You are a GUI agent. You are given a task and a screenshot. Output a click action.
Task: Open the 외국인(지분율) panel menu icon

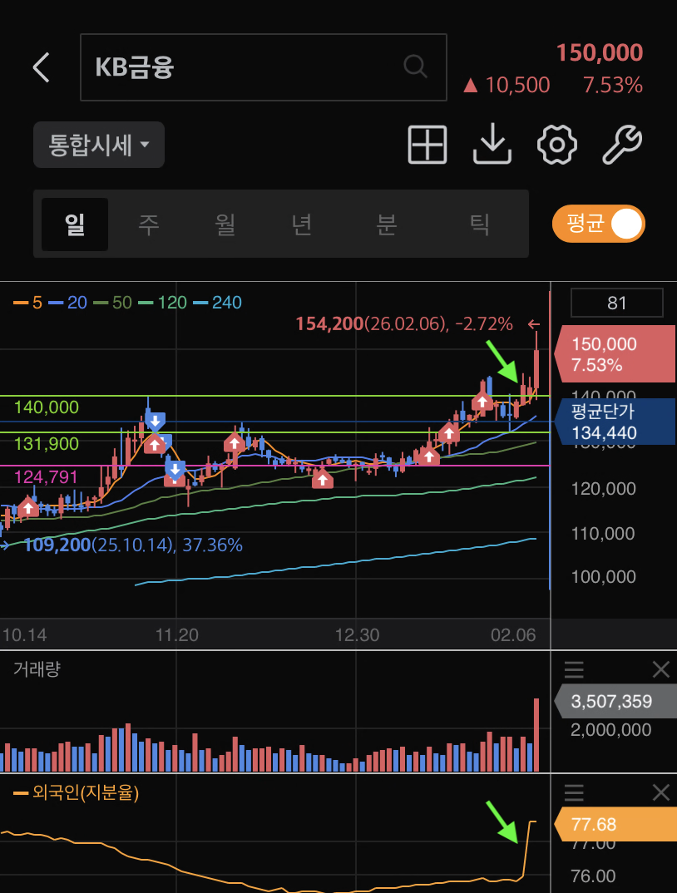point(574,792)
